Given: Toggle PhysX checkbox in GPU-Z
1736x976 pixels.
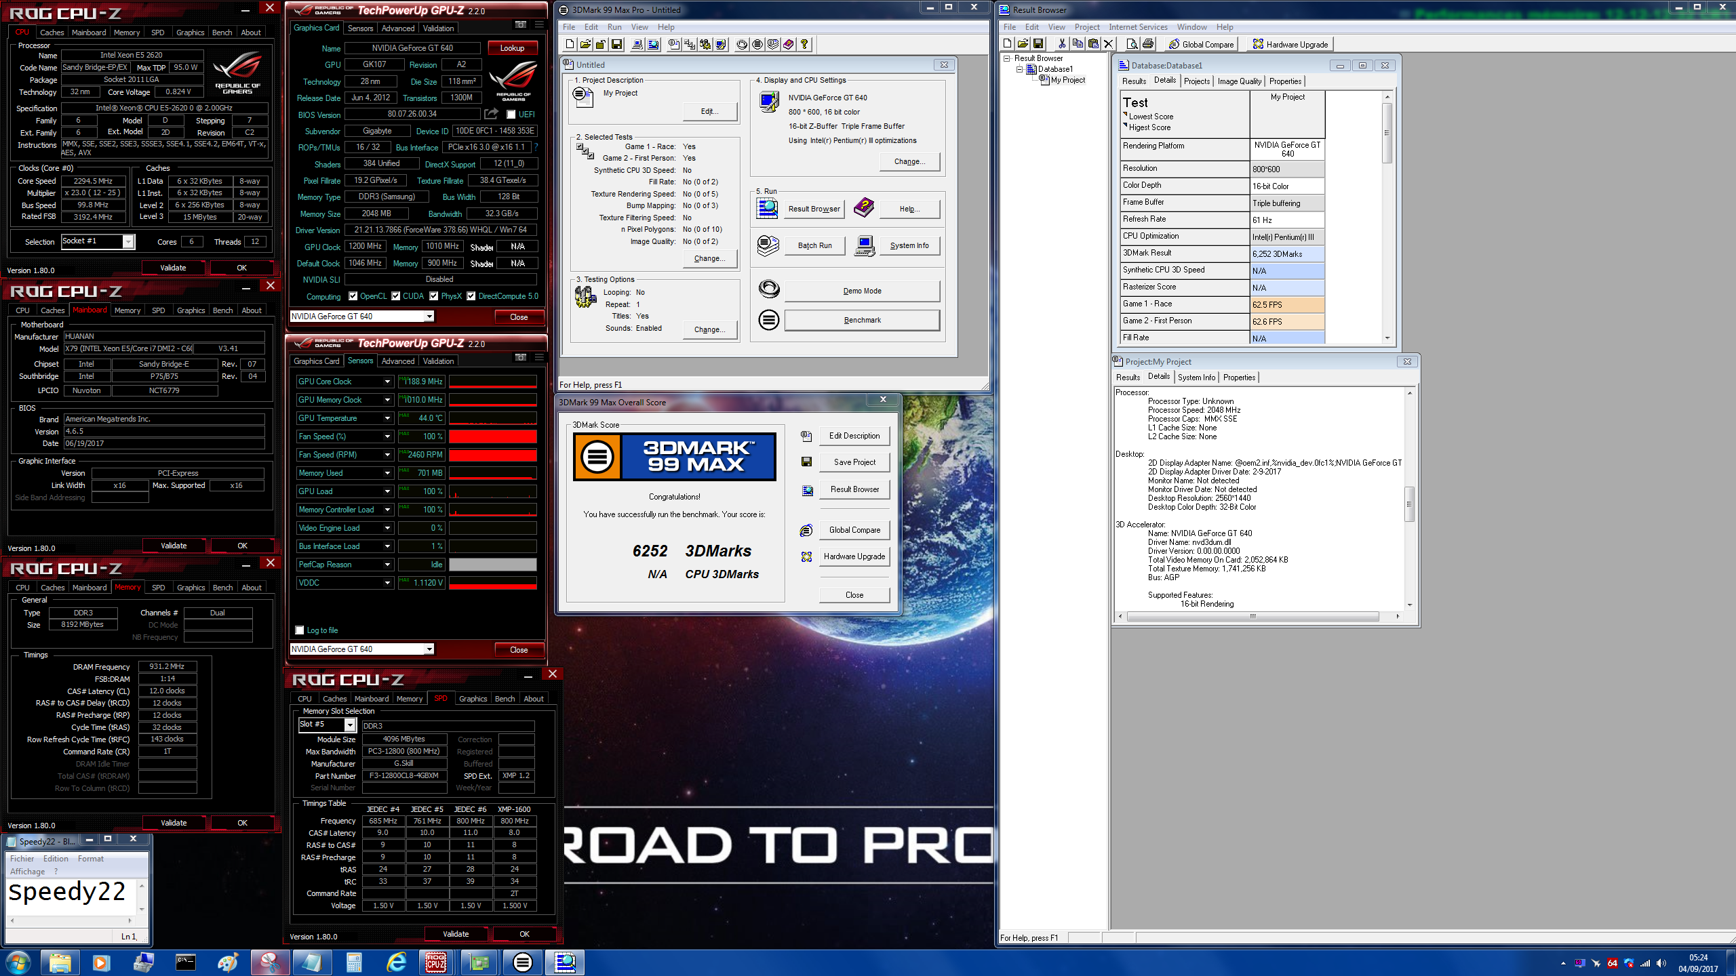Looking at the screenshot, I should (x=434, y=296).
